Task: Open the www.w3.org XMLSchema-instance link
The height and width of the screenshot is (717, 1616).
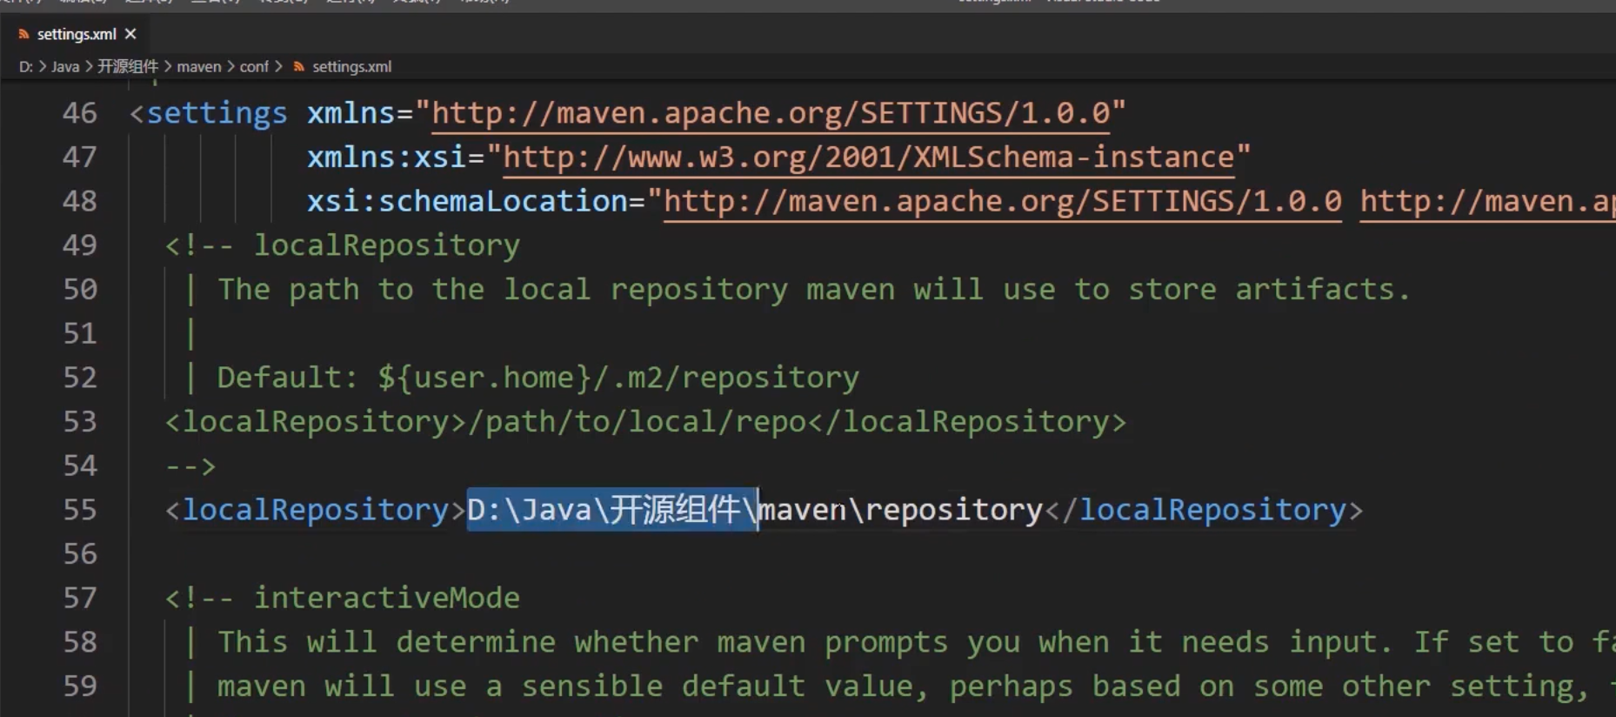Action: [869, 157]
